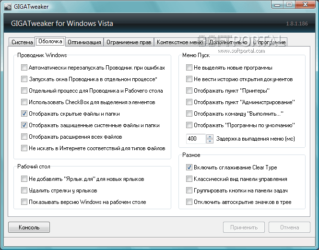The image size is (319, 250).
Task: Switch to the Система tab
Action: click(22, 42)
